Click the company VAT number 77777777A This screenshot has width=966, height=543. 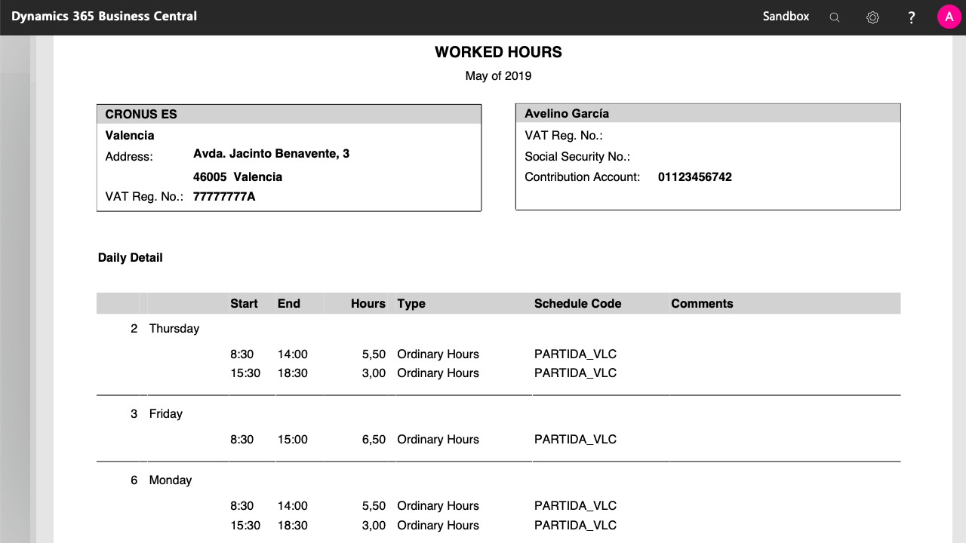[x=224, y=197]
